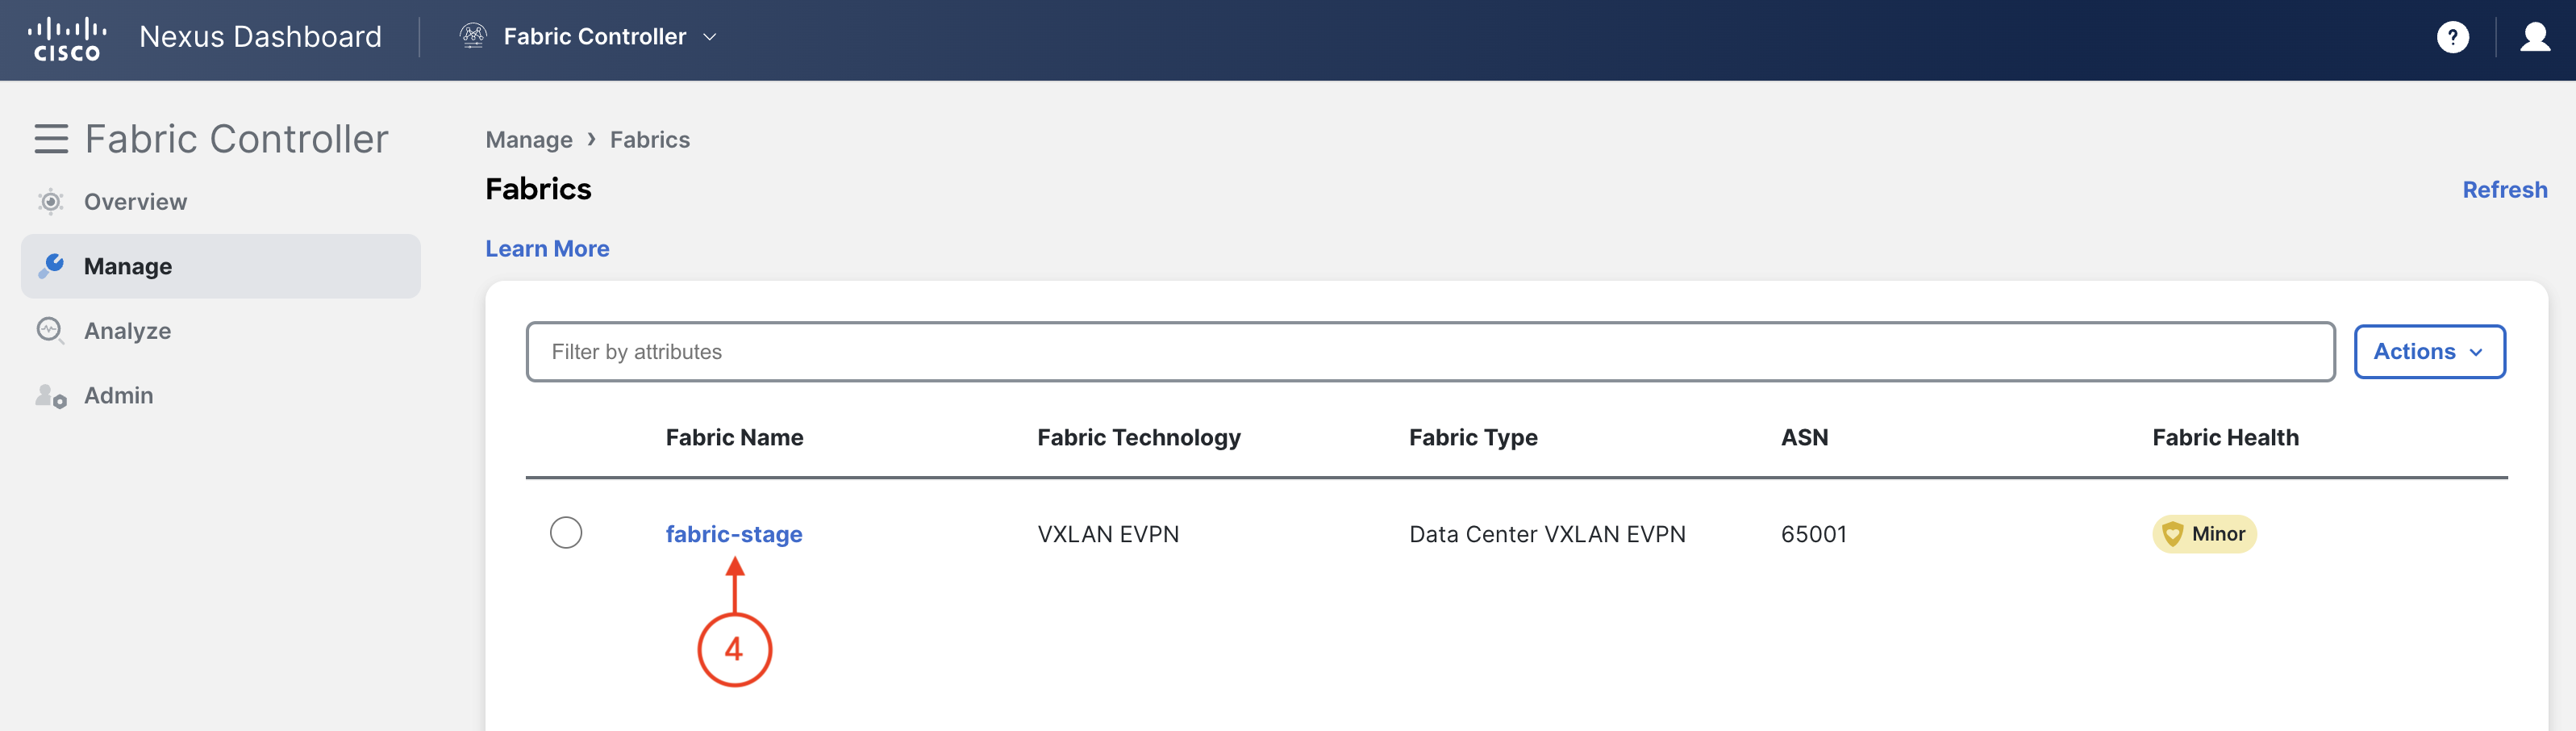The width and height of the screenshot is (2576, 731).
Task: Go to Analyze menu item
Action: (x=127, y=331)
